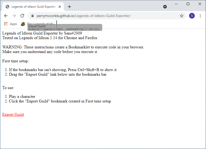
Task: Expand the circled down-arrow in title bar
Action: 165,7
